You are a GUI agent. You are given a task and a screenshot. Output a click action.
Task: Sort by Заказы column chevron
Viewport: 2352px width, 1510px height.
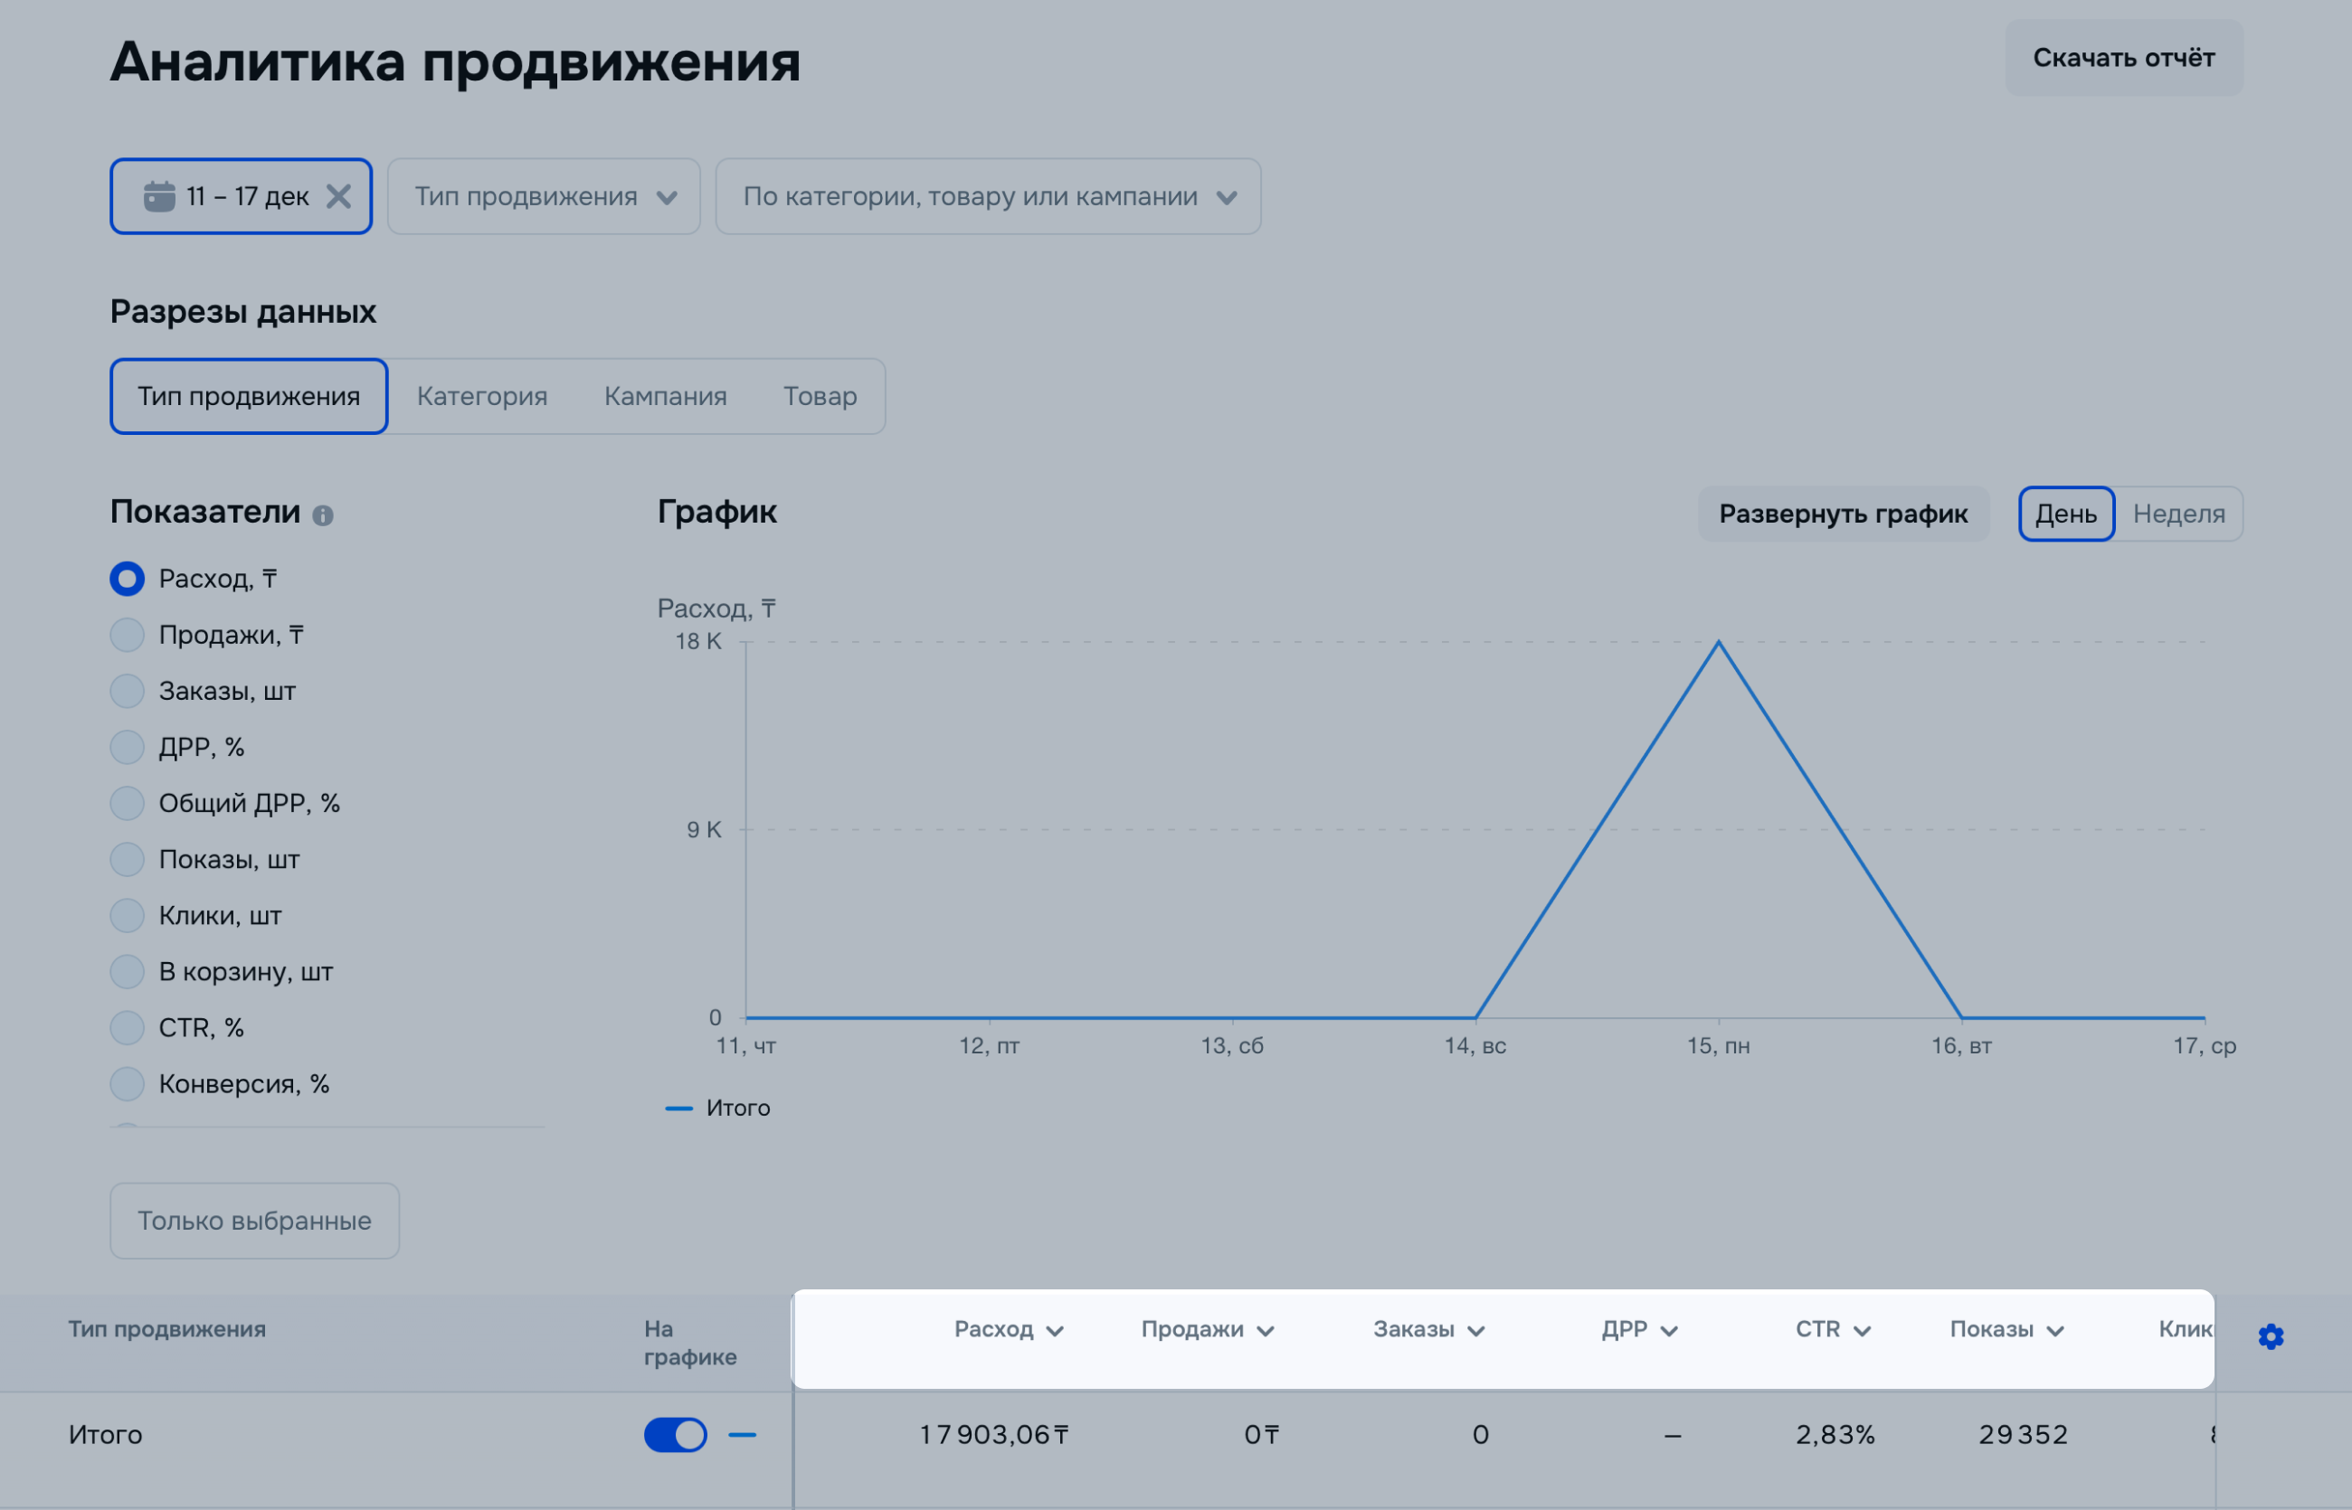tap(1476, 1332)
